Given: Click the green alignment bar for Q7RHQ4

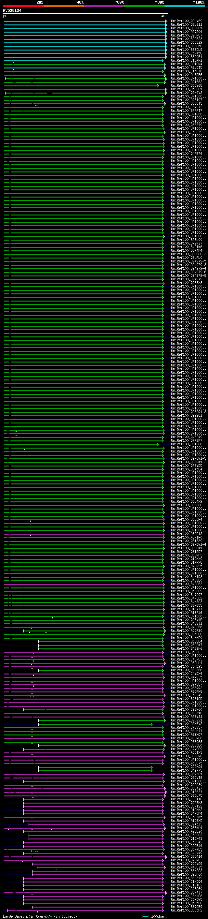Looking at the screenshot, I should (x=95, y=767).
